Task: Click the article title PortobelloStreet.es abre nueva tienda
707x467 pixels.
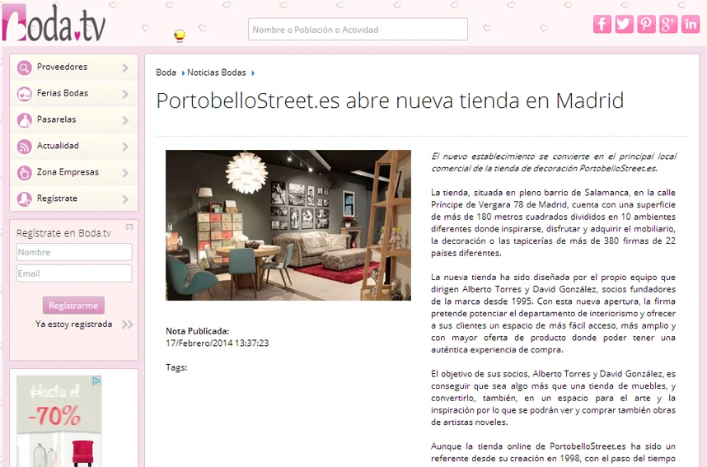Action: click(390, 100)
